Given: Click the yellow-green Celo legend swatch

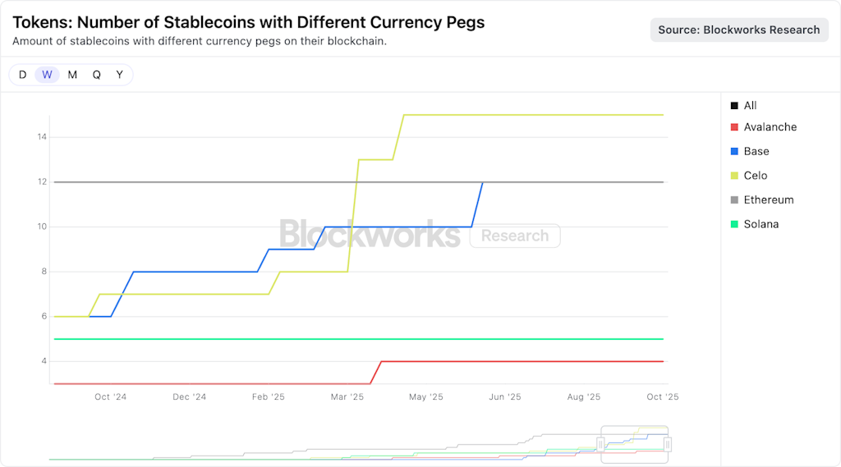Looking at the screenshot, I should click(x=734, y=176).
